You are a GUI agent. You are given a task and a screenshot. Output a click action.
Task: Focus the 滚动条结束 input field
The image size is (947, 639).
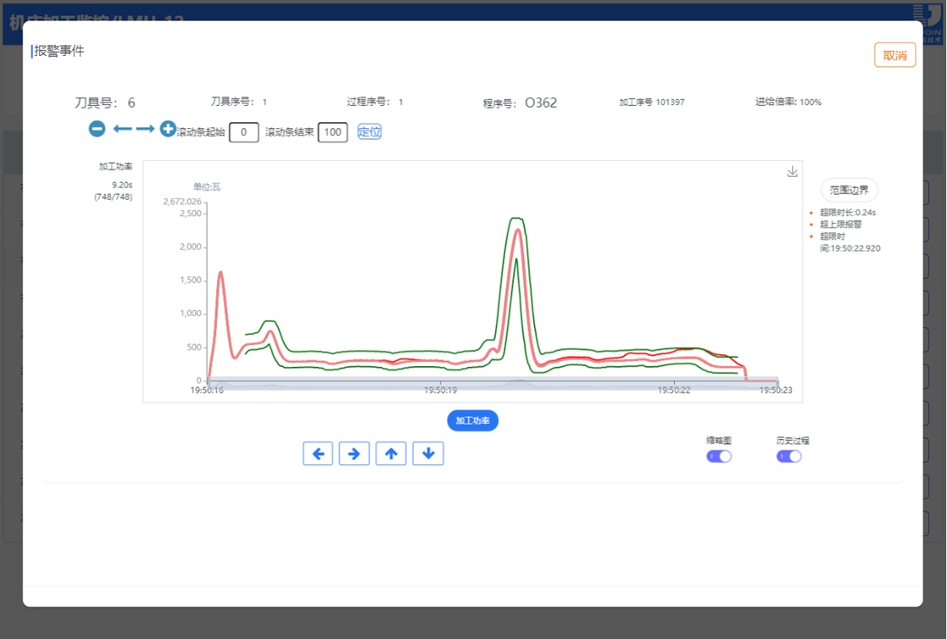(x=333, y=132)
